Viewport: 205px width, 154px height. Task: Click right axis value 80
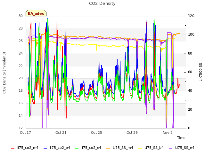tap(190, 54)
